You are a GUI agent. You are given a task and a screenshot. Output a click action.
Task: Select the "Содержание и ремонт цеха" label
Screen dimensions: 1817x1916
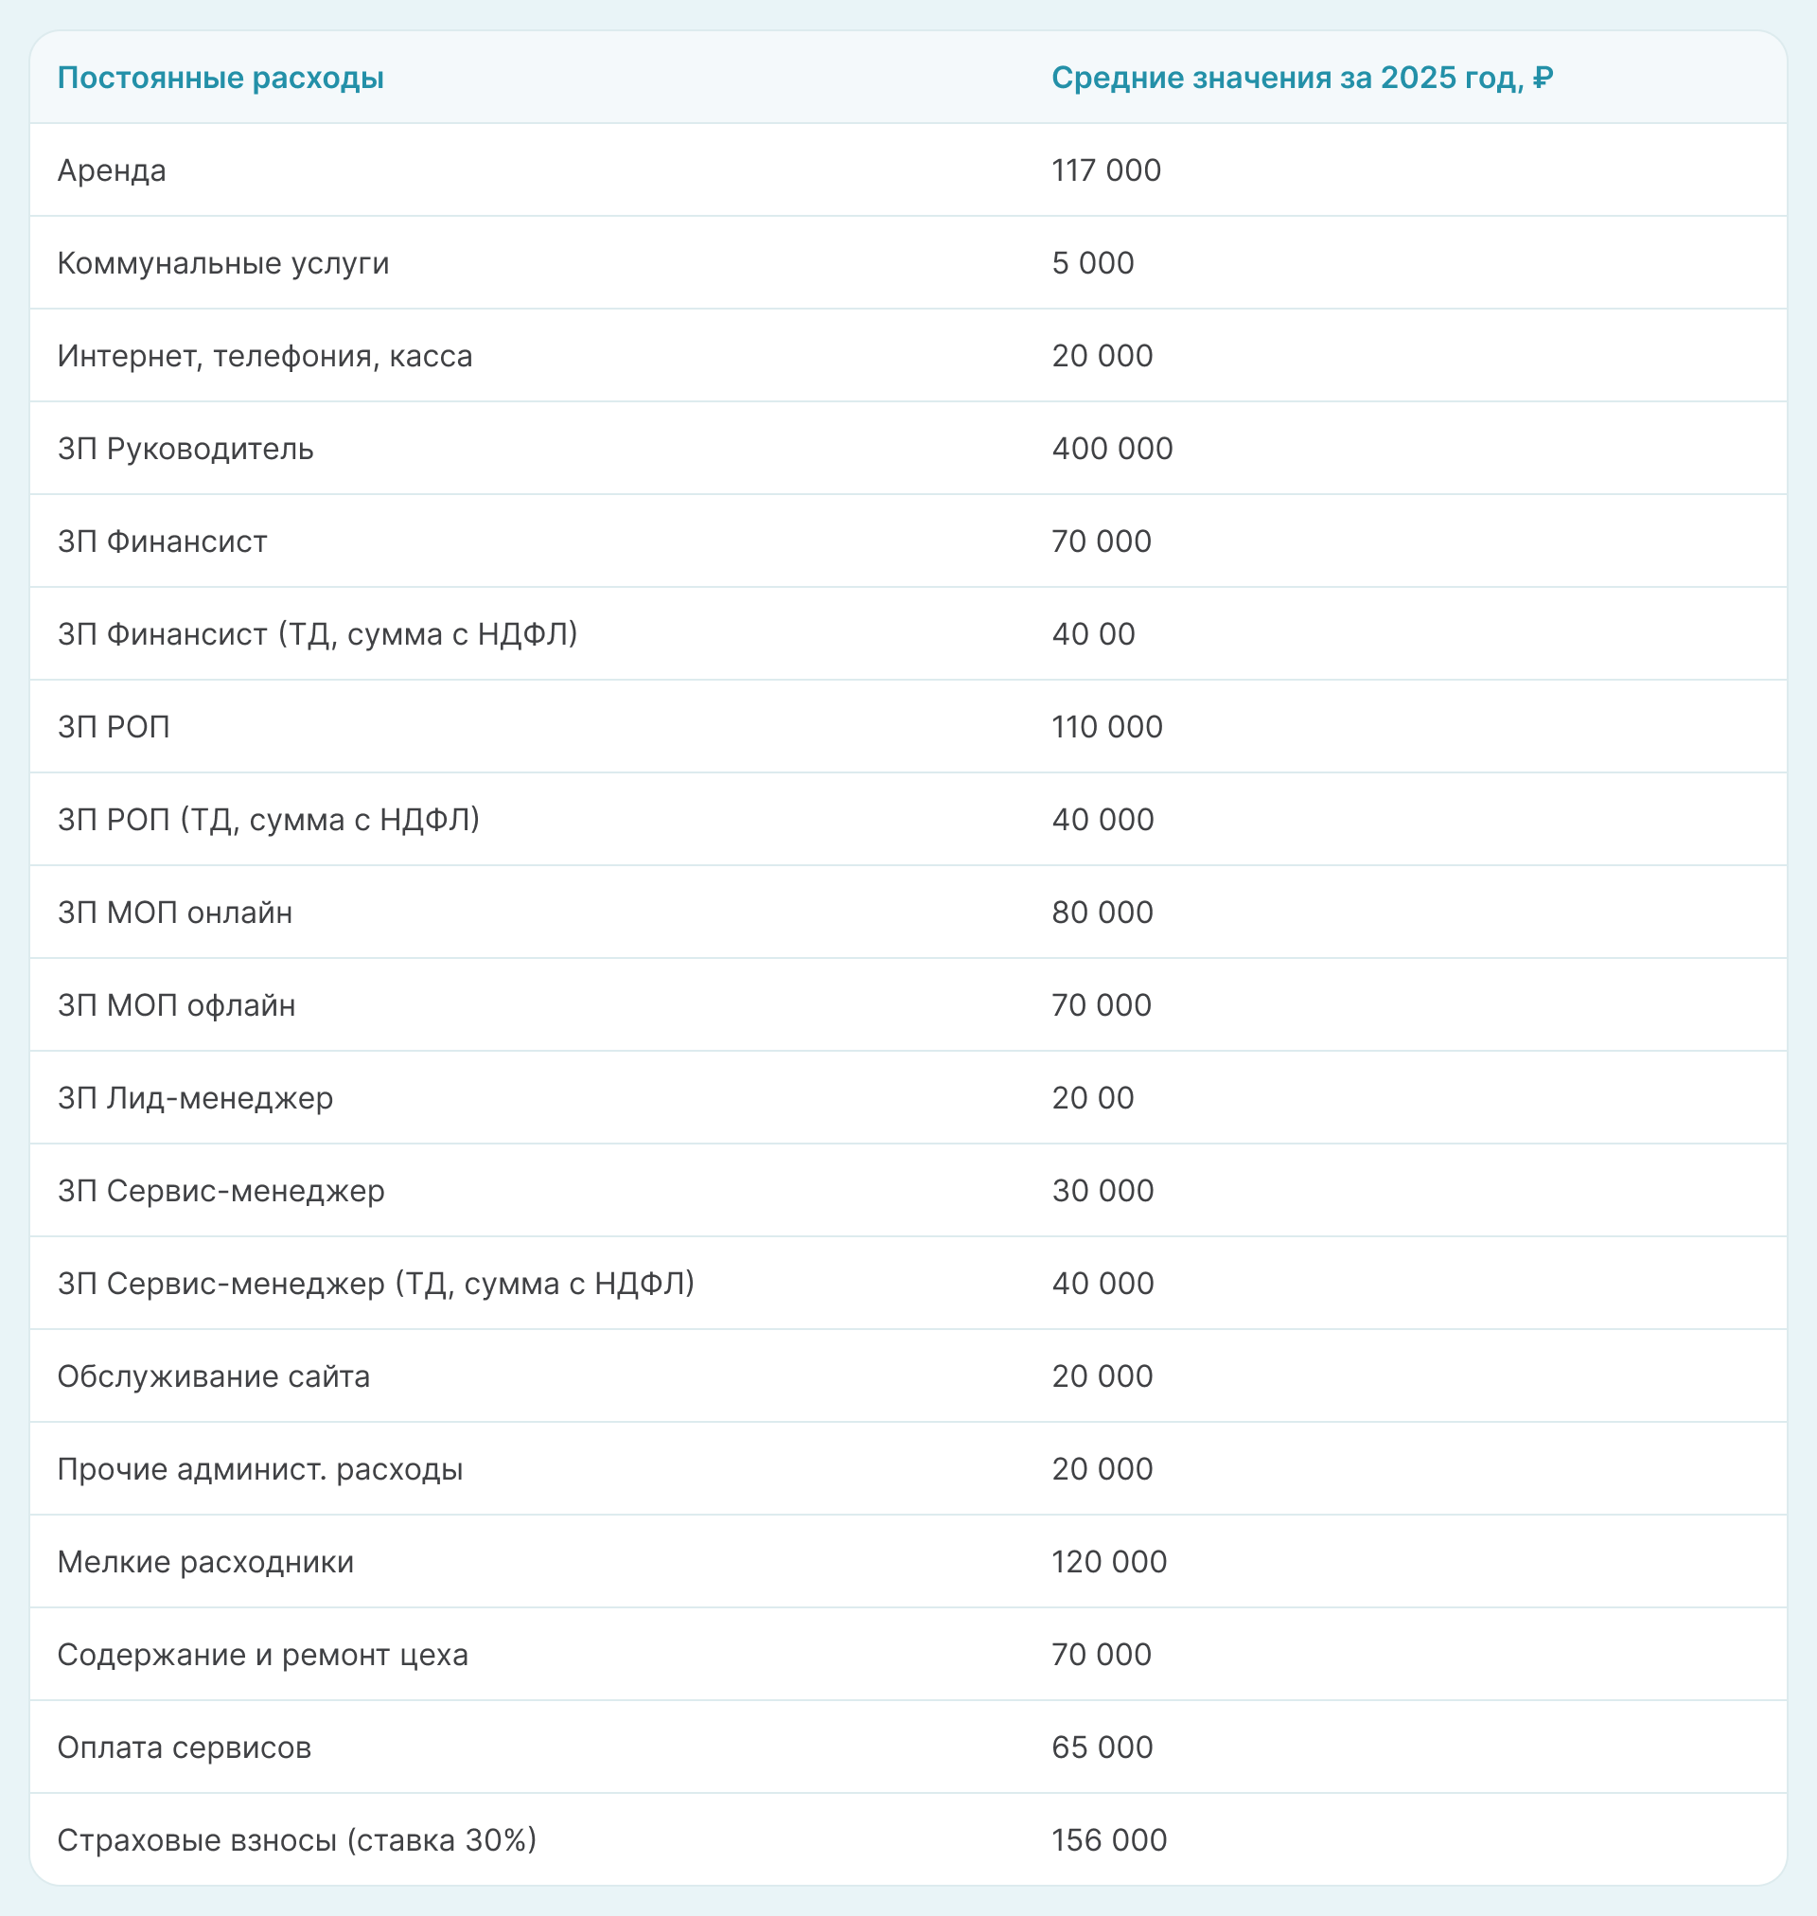(x=262, y=1655)
